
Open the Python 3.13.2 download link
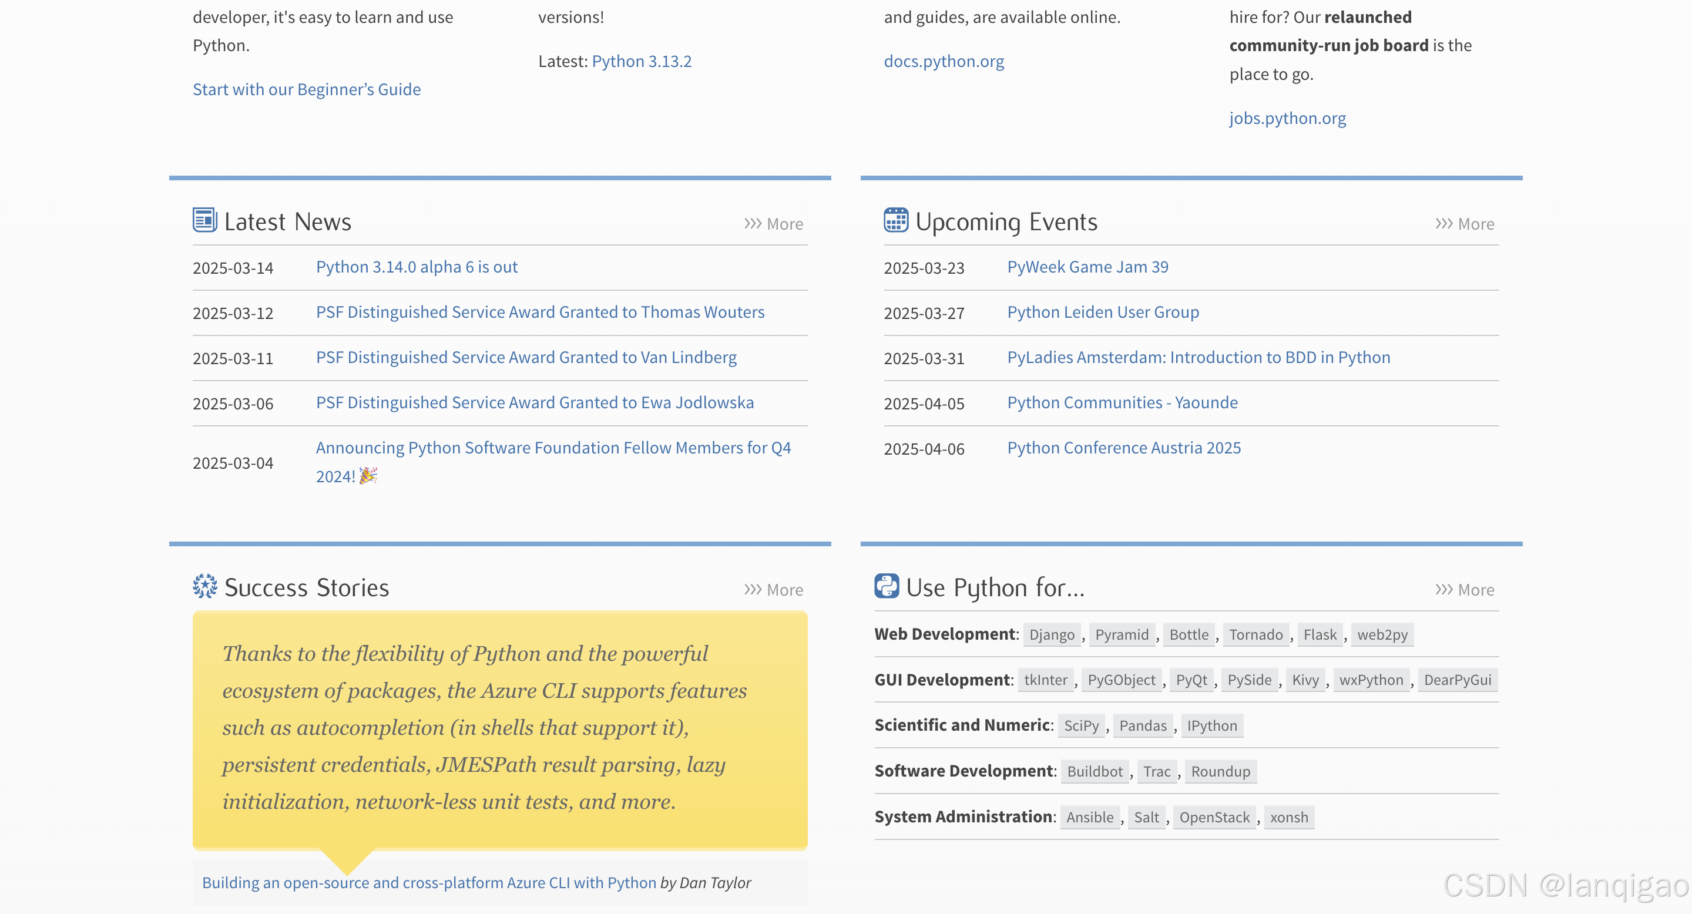click(x=641, y=61)
